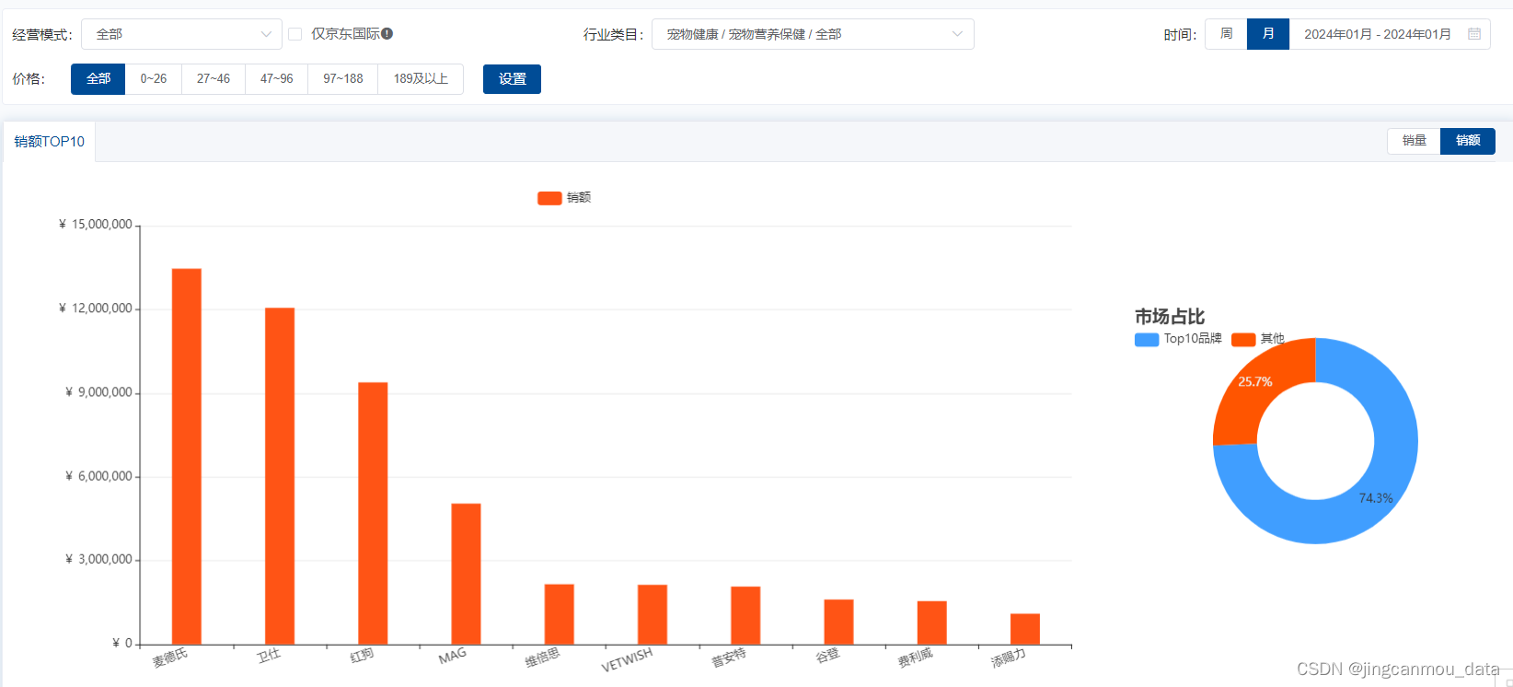Click the 设置 button
The width and height of the screenshot is (1513, 687).
[512, 79]
